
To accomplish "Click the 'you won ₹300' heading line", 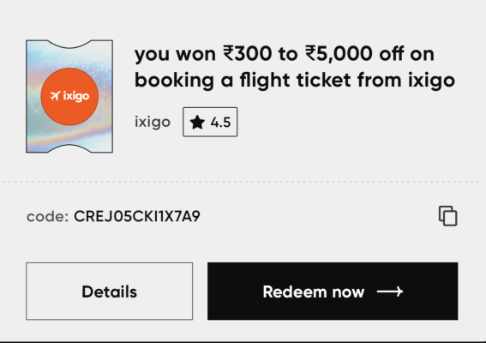I will point(285,54).
